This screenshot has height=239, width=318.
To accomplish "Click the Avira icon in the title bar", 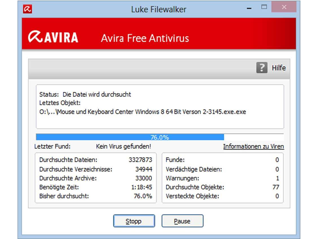I will pos(27,9).
